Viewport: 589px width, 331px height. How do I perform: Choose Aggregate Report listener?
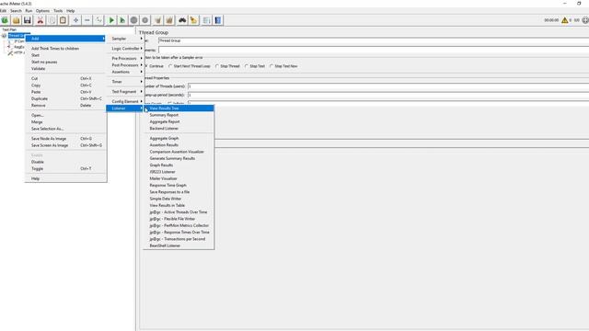click(x=179, y=121)
